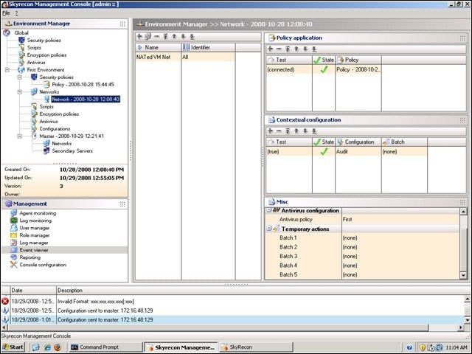Open the Encryption policies node under Global
The height and width of the screenshot is (354, 472).
point(46,55)
